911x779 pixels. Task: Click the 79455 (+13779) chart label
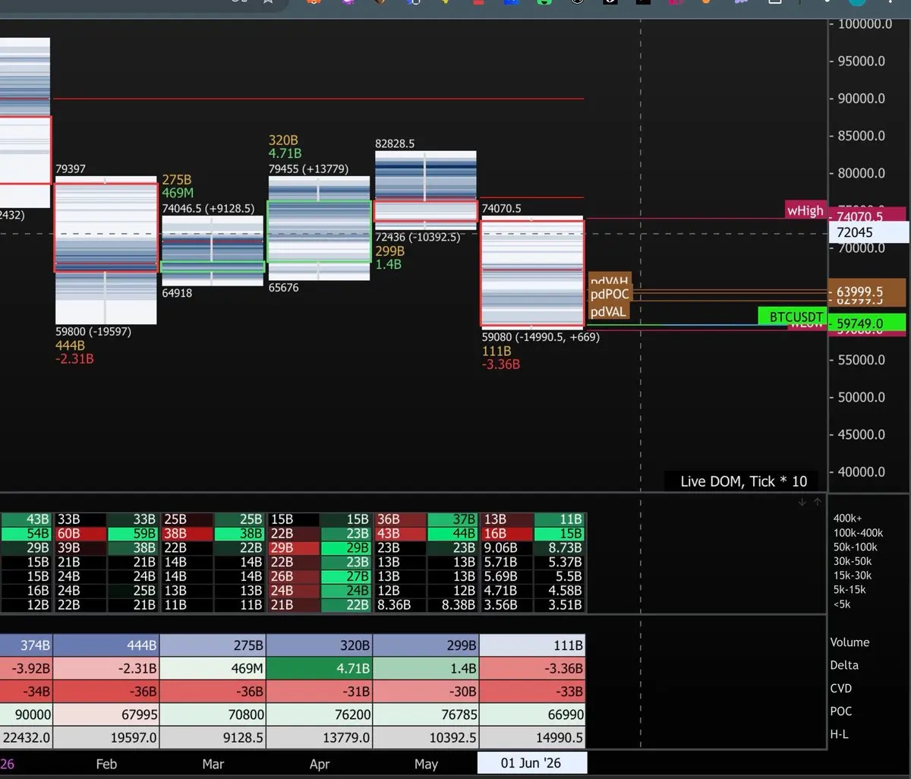308,169
